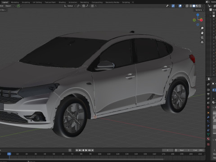This screenshot has height=162, width=216.
Task: Open the Object menu in viewport header
Action: pos(8,6)
